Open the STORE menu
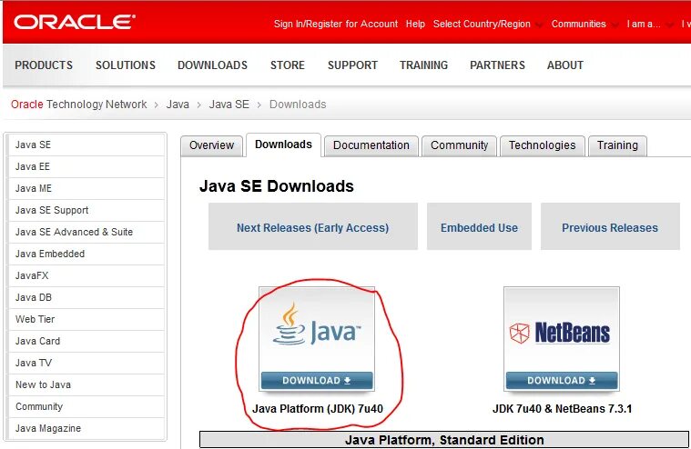The width and height of the screenshot is (691, 449). (288, 65)
